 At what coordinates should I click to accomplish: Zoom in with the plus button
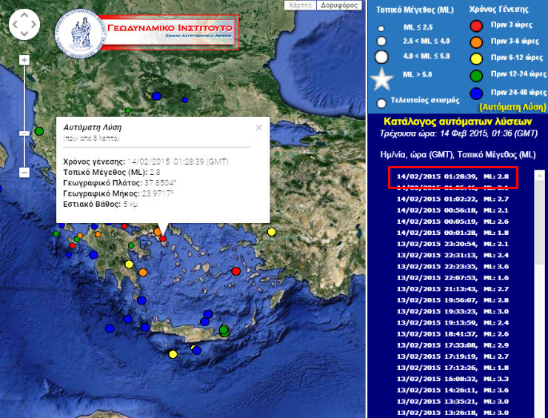24,60
